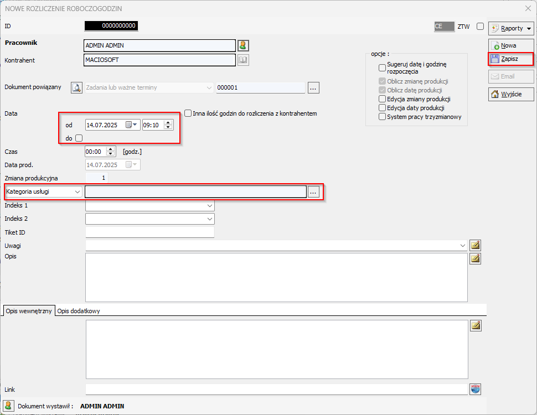Click the edit icon next to Uwagi
The height and width of the screenshot is (415, 537).
click(x=475, y=245)
